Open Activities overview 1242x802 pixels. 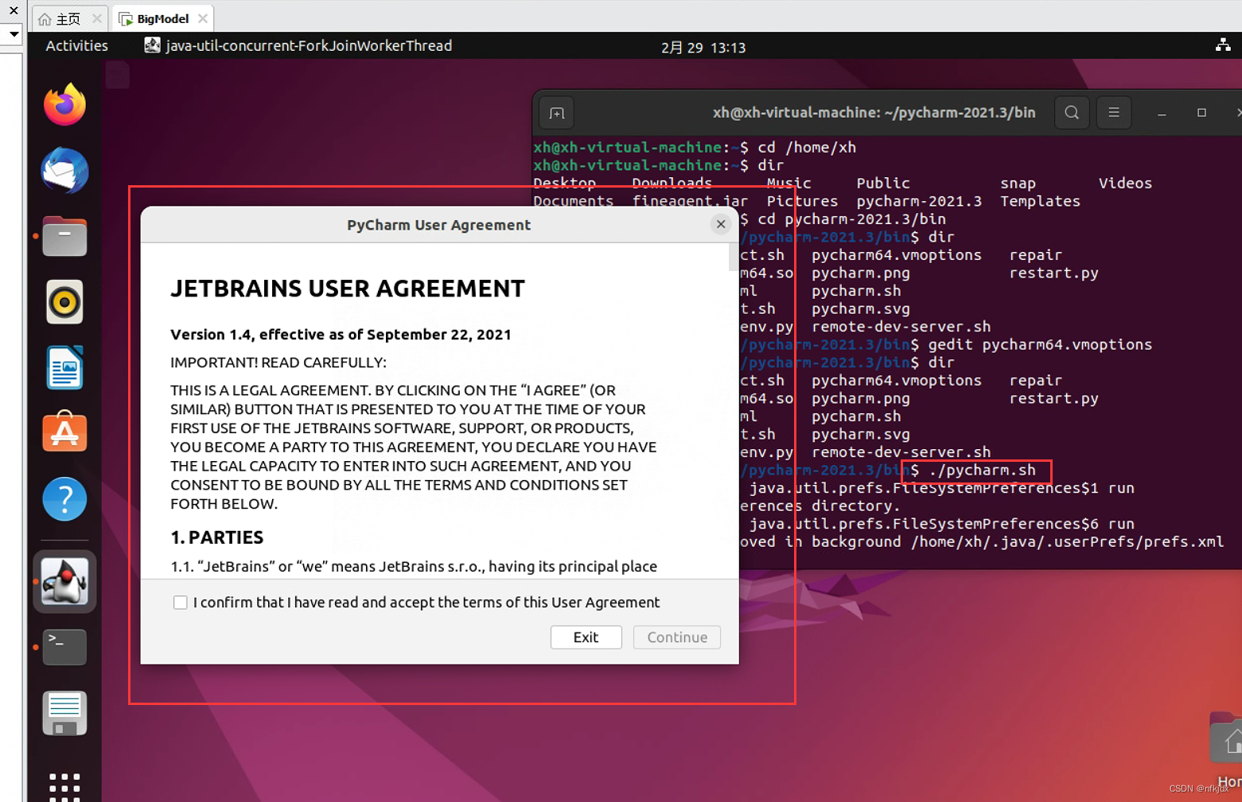76,45
